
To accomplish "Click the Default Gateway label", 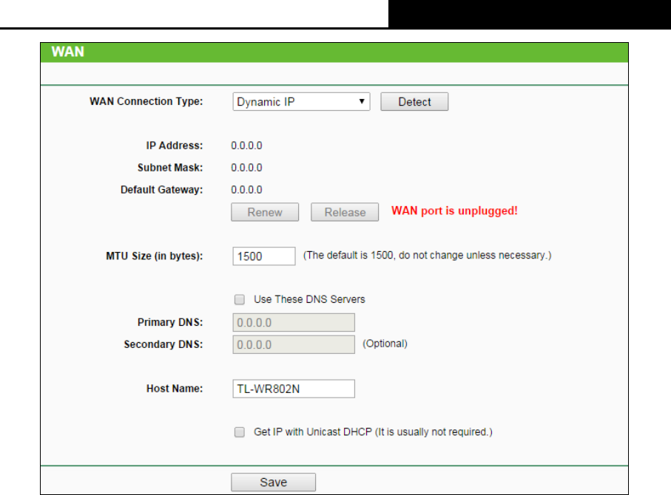I will click(161, 190).
